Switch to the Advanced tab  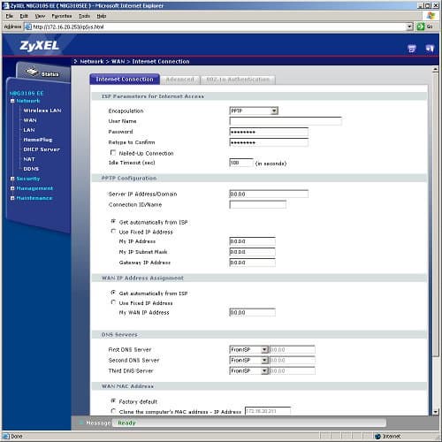[179, 80]
